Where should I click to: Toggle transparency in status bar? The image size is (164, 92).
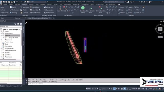[122, 89]
